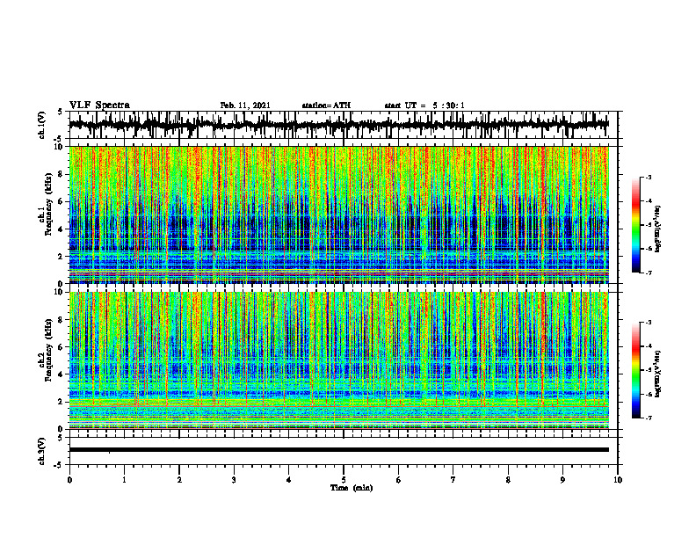
Task: Click inside the ch.2 spectrogram panel
Action: pos(338,360)
